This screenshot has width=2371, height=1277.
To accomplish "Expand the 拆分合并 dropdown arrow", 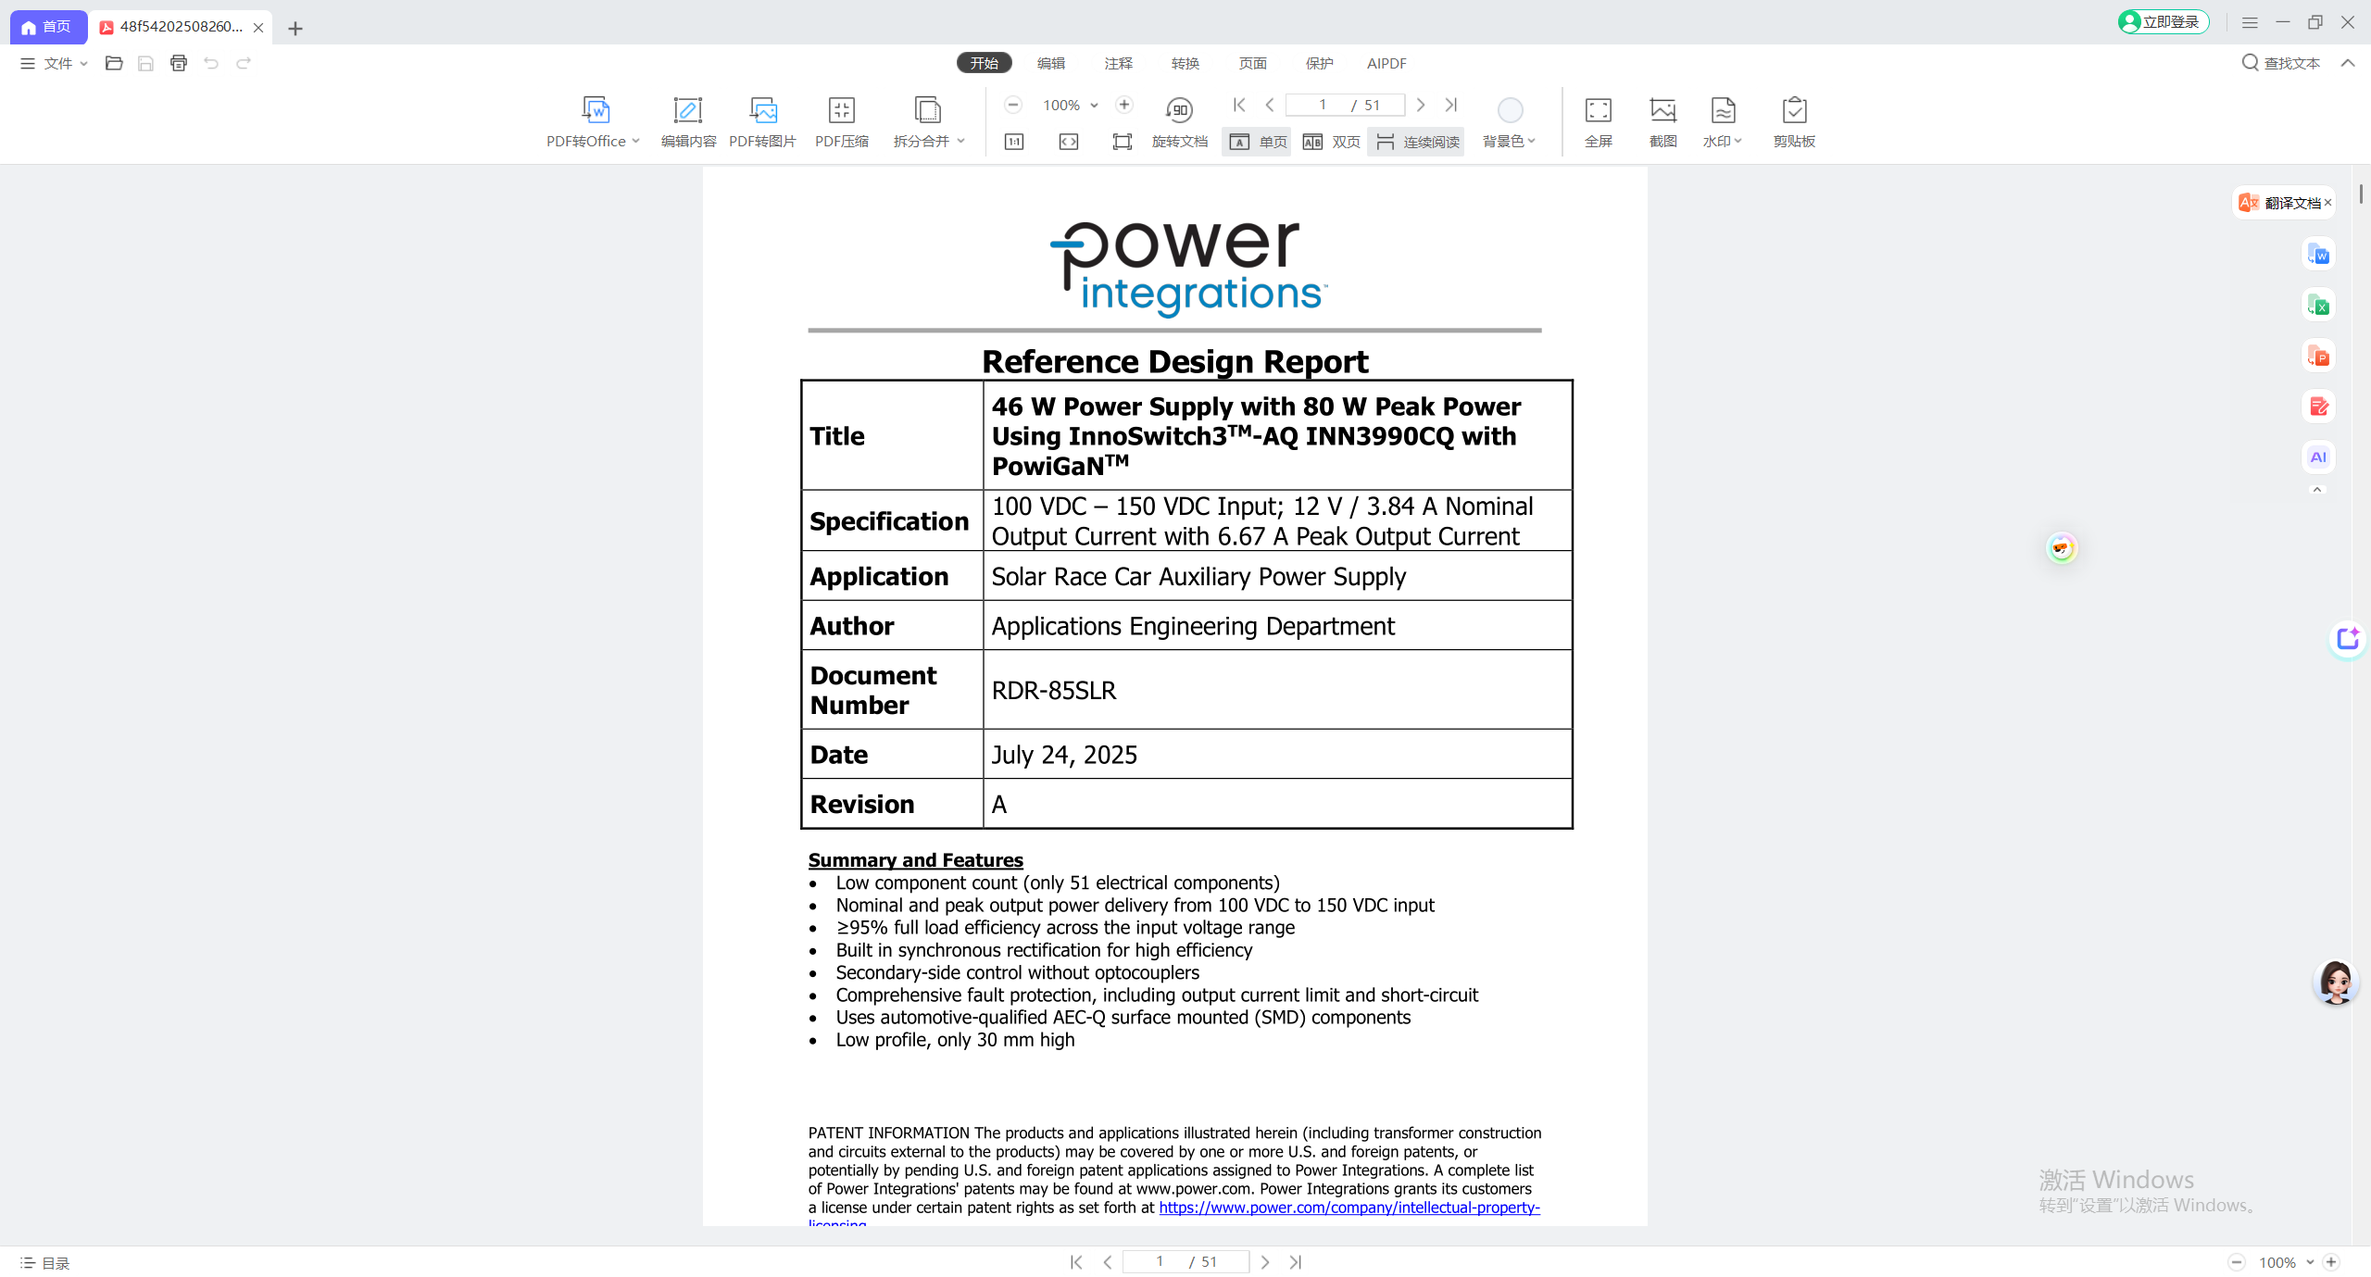I will coord(961,141).
